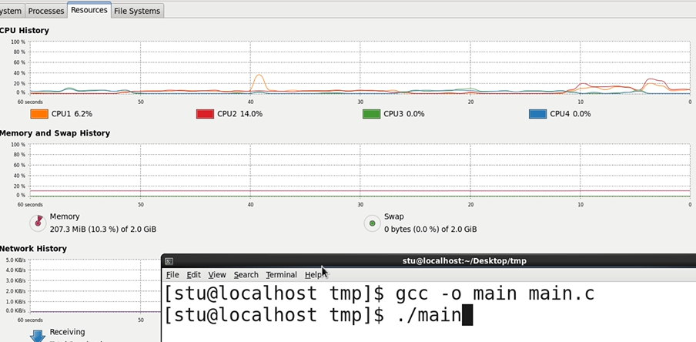Click the CPU3 green color swatch
The image size is (696, 342).
pos(371,114)
